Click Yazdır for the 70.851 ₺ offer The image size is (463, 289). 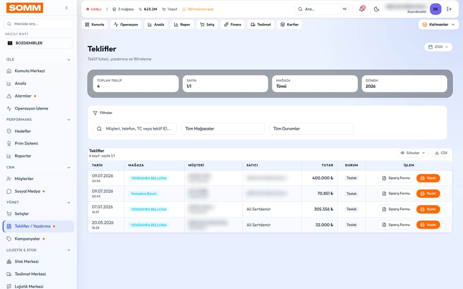point(428,193)
